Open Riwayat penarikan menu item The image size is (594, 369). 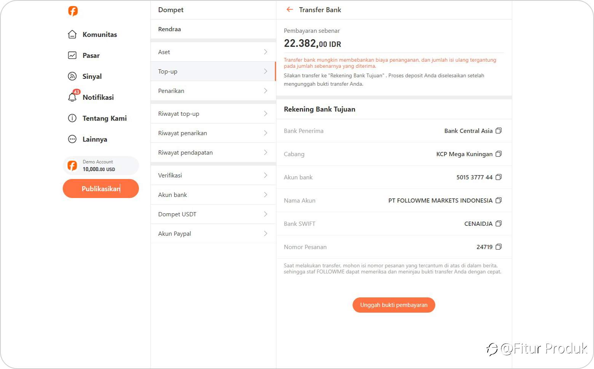coord(213,133)
